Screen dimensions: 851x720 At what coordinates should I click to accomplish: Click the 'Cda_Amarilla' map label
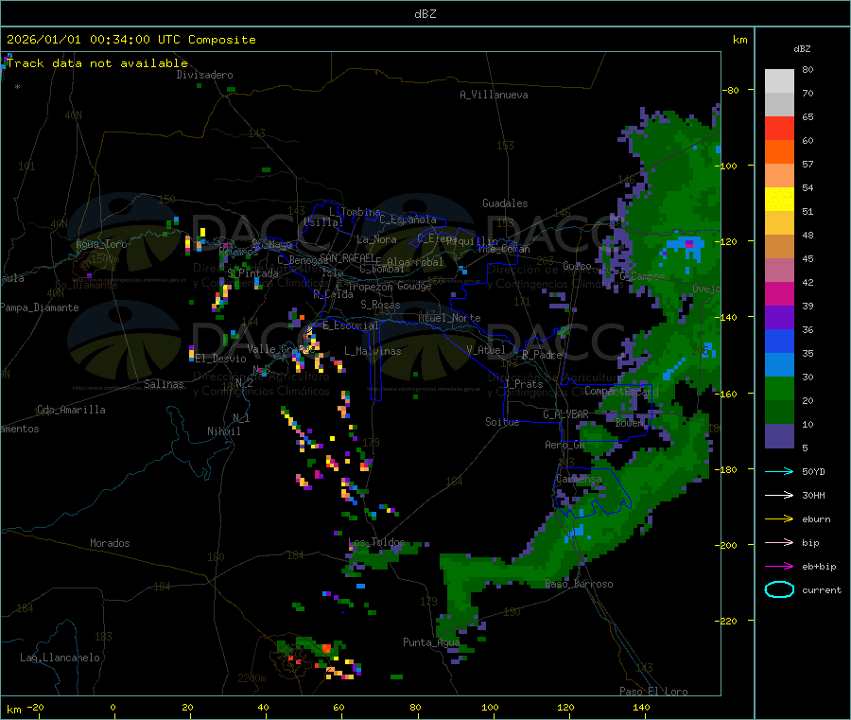(x=71, y=410)
